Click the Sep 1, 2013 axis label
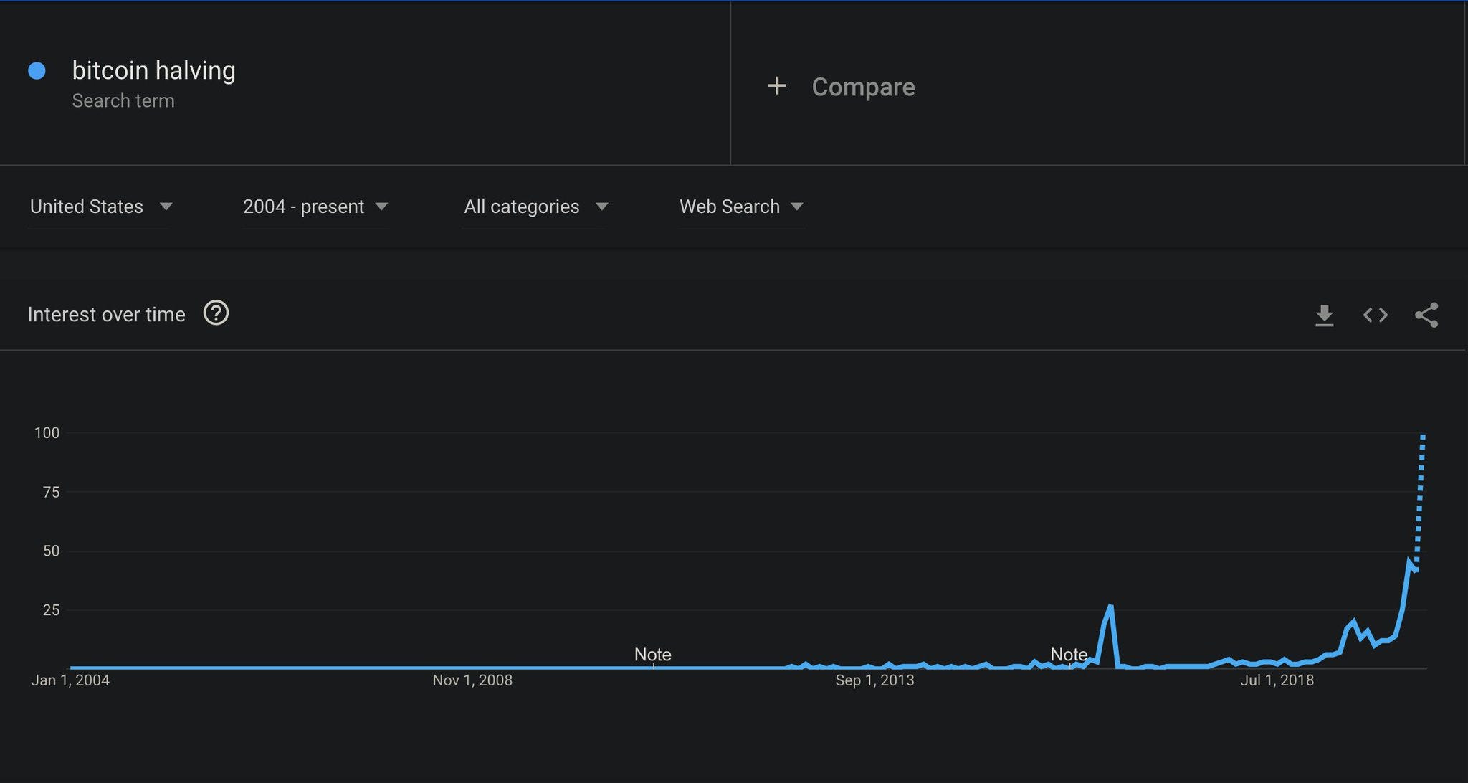This screenshot has width=1468, height=783. (x=874, y=680)
